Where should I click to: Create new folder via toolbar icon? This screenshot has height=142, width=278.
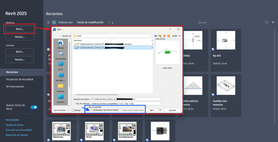click(169, 36)
